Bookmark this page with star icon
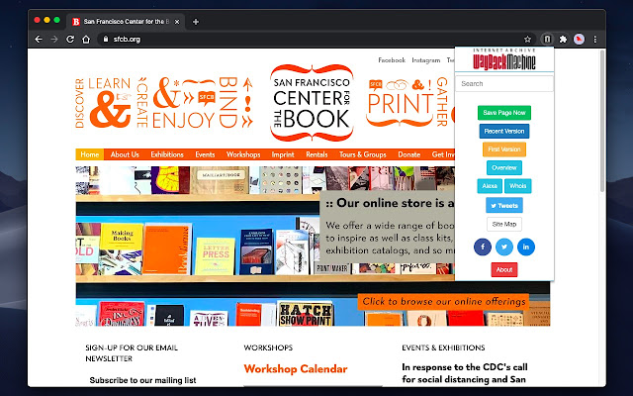633x396 pixels. pyautogui.click(x=527, y=40)
